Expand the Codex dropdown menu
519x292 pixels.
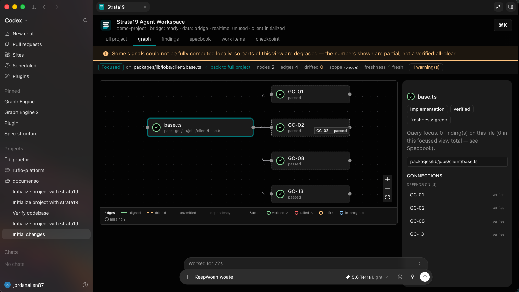pos(16,20)
